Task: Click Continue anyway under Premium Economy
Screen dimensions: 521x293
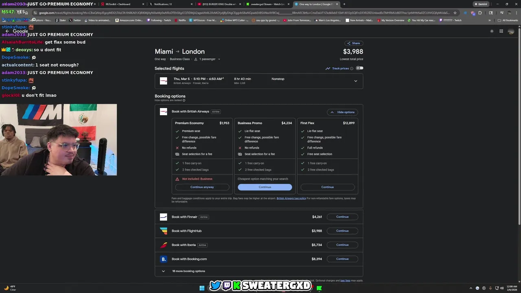Action: (202, 187)
